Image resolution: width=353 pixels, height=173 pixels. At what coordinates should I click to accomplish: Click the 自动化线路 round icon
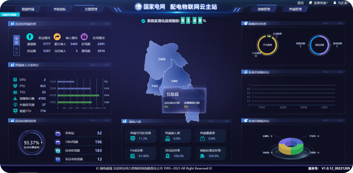pyautogui.click(x=58, y=151)
